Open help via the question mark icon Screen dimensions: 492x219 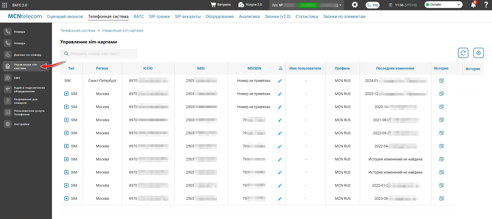pos(486,5)
